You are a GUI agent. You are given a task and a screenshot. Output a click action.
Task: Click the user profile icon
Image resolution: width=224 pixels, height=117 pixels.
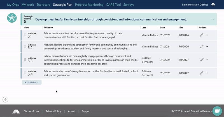pyautogui.click(x=213, y=5)
